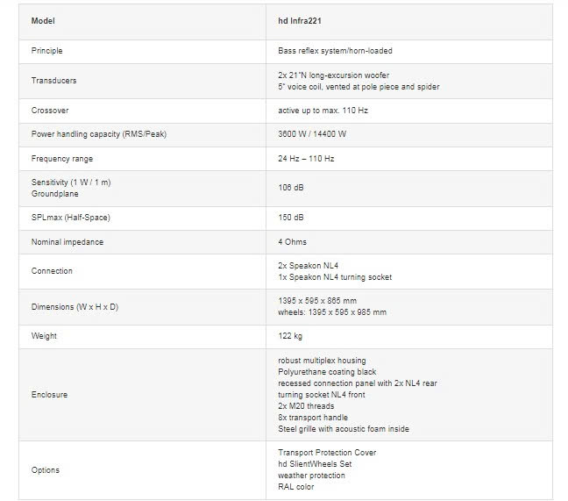Click the "Transducers" row label
This screenshot has width=568, height=501.
[x=53, y=81]
